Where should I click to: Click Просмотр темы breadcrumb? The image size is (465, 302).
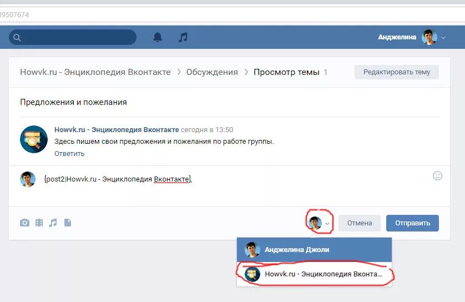[x=286, y=72]
